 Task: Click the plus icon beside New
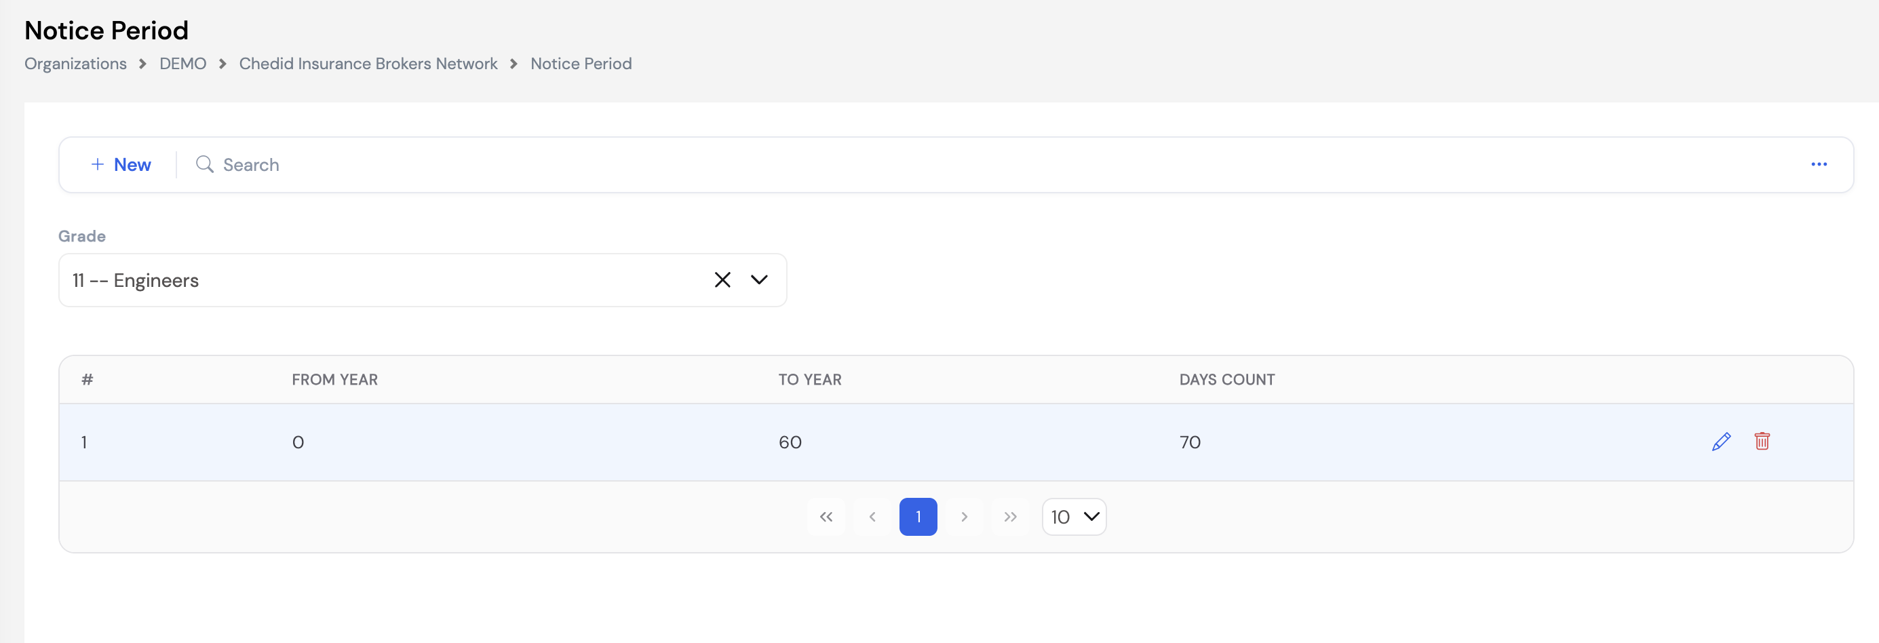[x=97, y=165]
